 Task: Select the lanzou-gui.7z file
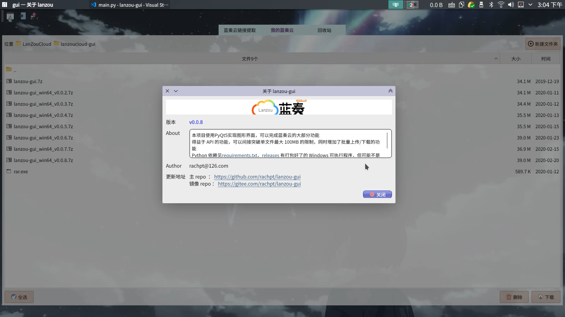282,81
